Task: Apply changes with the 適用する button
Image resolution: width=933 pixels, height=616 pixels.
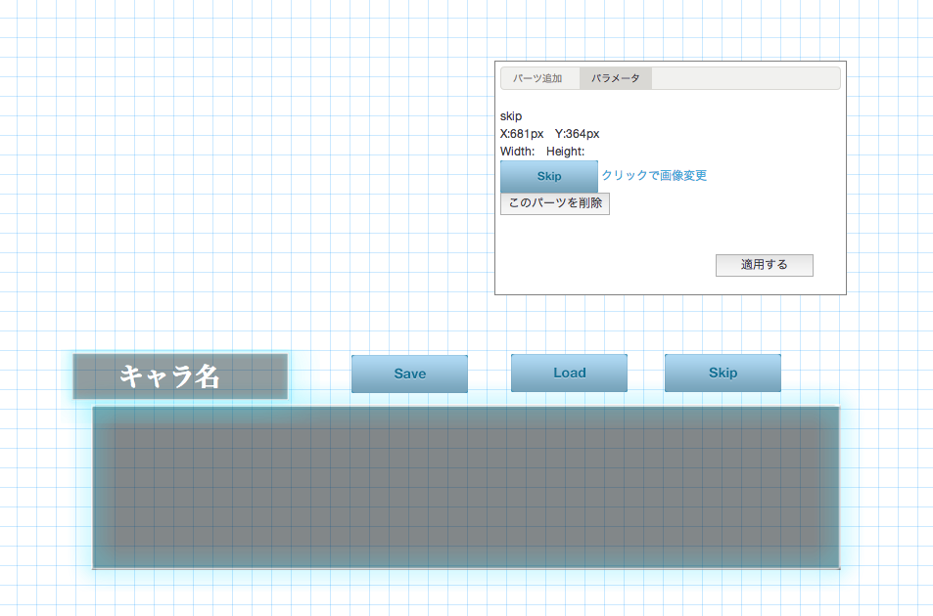Action: (764, 265)
